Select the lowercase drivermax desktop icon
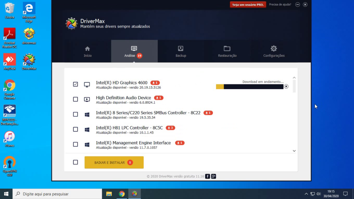The height and width of the screenshot is (199, 354). click(29, 36)
